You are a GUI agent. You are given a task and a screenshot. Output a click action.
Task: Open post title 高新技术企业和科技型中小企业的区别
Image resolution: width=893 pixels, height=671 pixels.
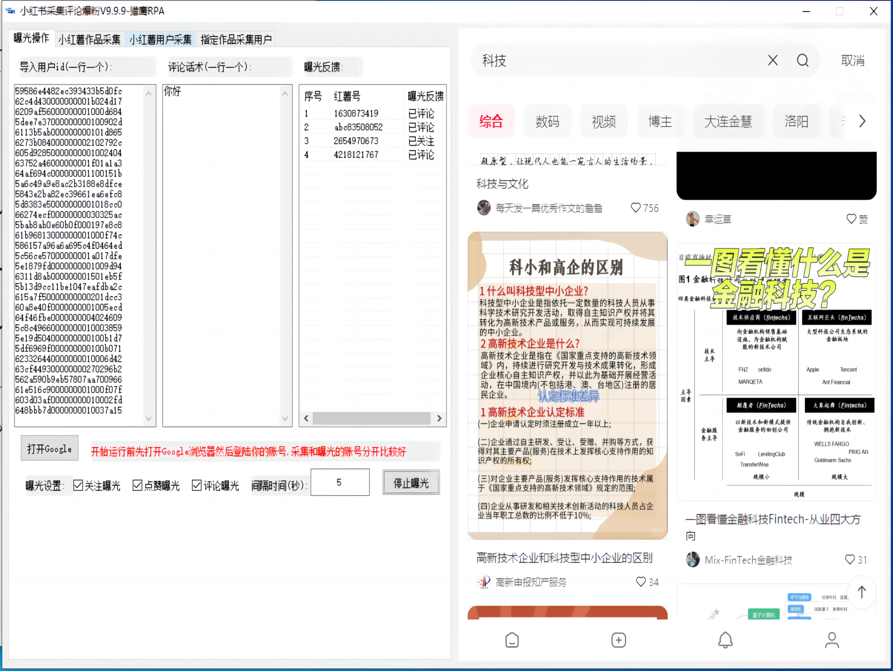564,557
